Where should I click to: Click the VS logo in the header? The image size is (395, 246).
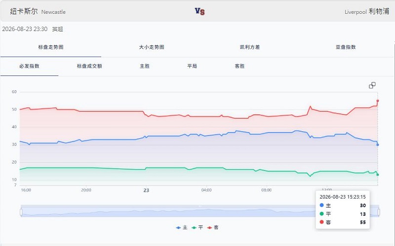pos(200,11)
